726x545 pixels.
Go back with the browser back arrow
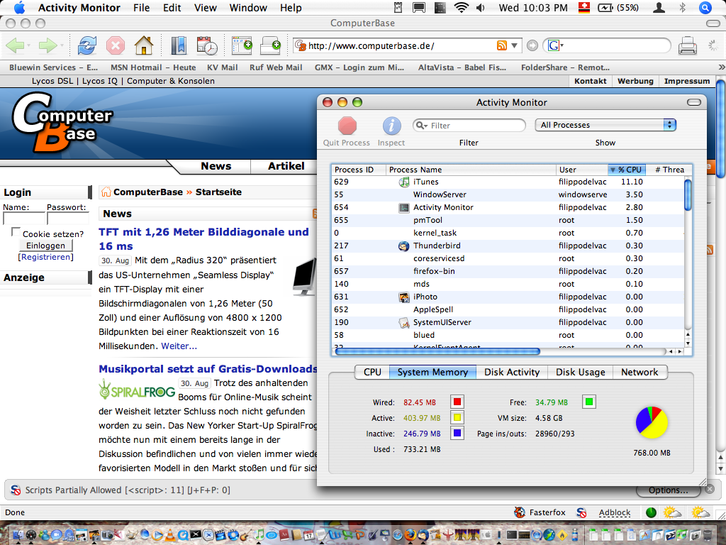16,45
